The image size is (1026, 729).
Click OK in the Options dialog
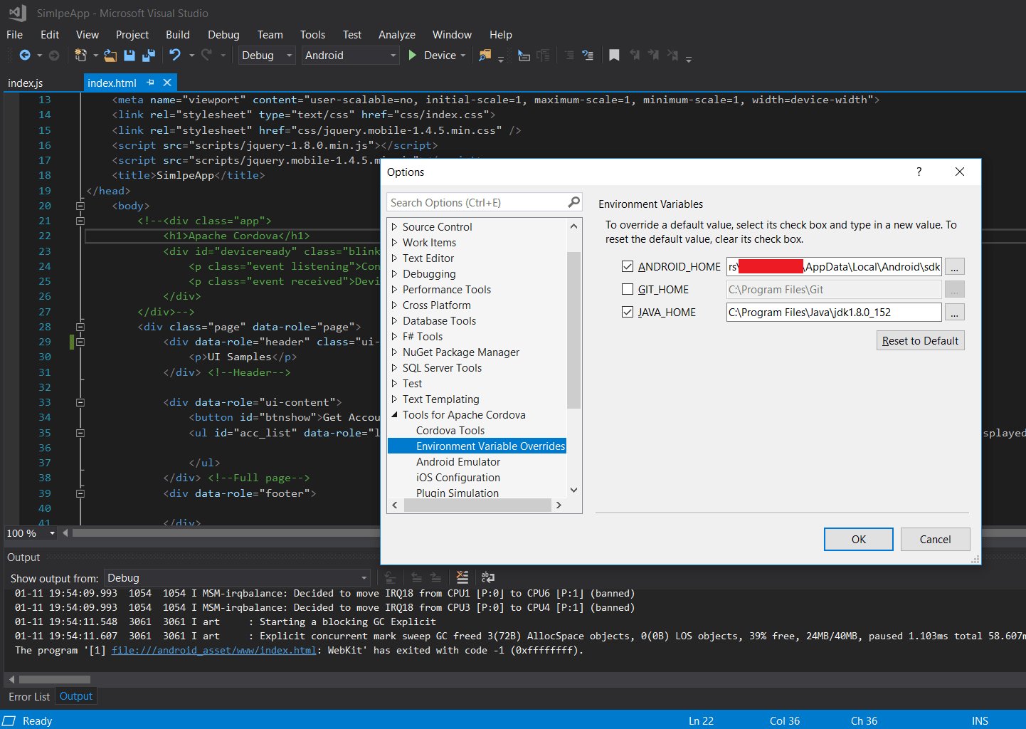click(x=858, y=540)
